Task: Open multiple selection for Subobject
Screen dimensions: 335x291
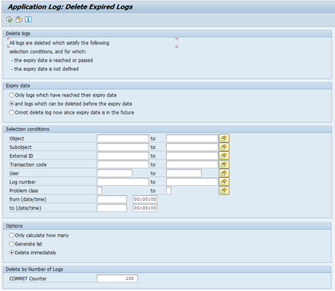Action: (x=224, y=147)
